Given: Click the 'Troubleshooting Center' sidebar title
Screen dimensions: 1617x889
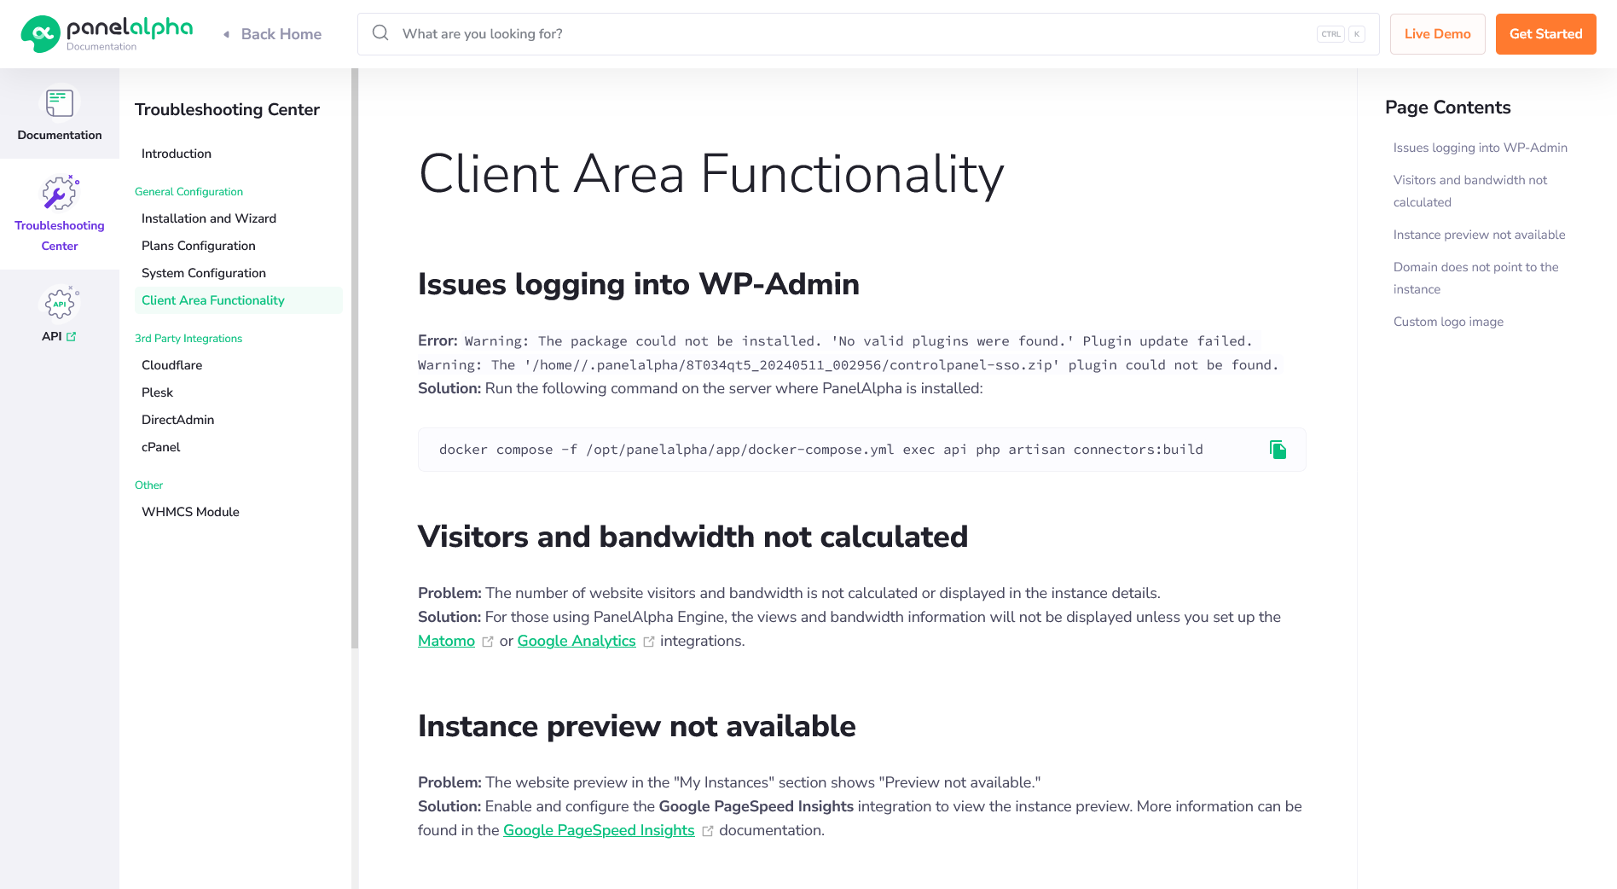Looking at the screenshot, I should pos(228,109).
